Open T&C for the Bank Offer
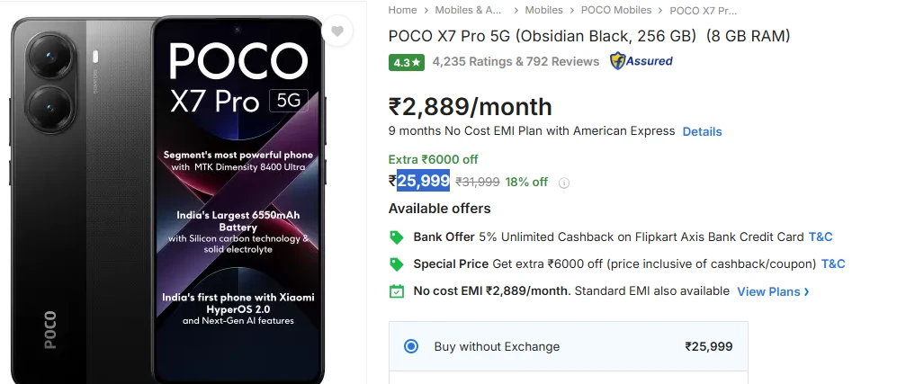 point(821,237)
